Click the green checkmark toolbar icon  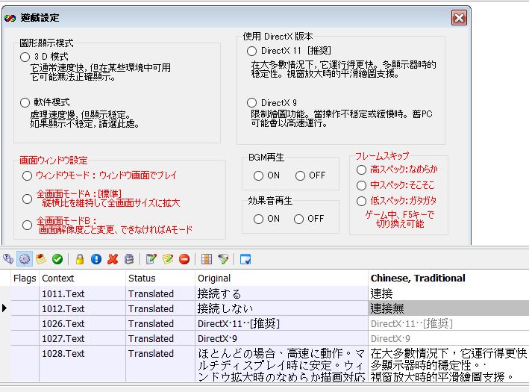(57, 259)
